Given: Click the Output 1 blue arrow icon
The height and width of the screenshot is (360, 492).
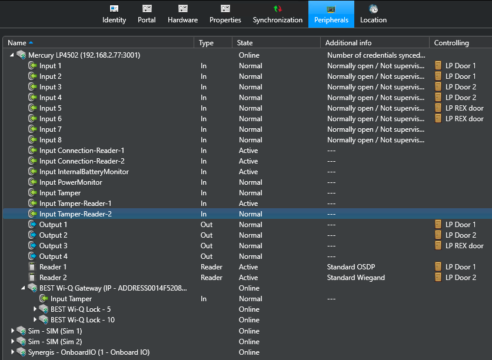Looking at the screenshot, I should pyautogui.click(x=33, y=225).
